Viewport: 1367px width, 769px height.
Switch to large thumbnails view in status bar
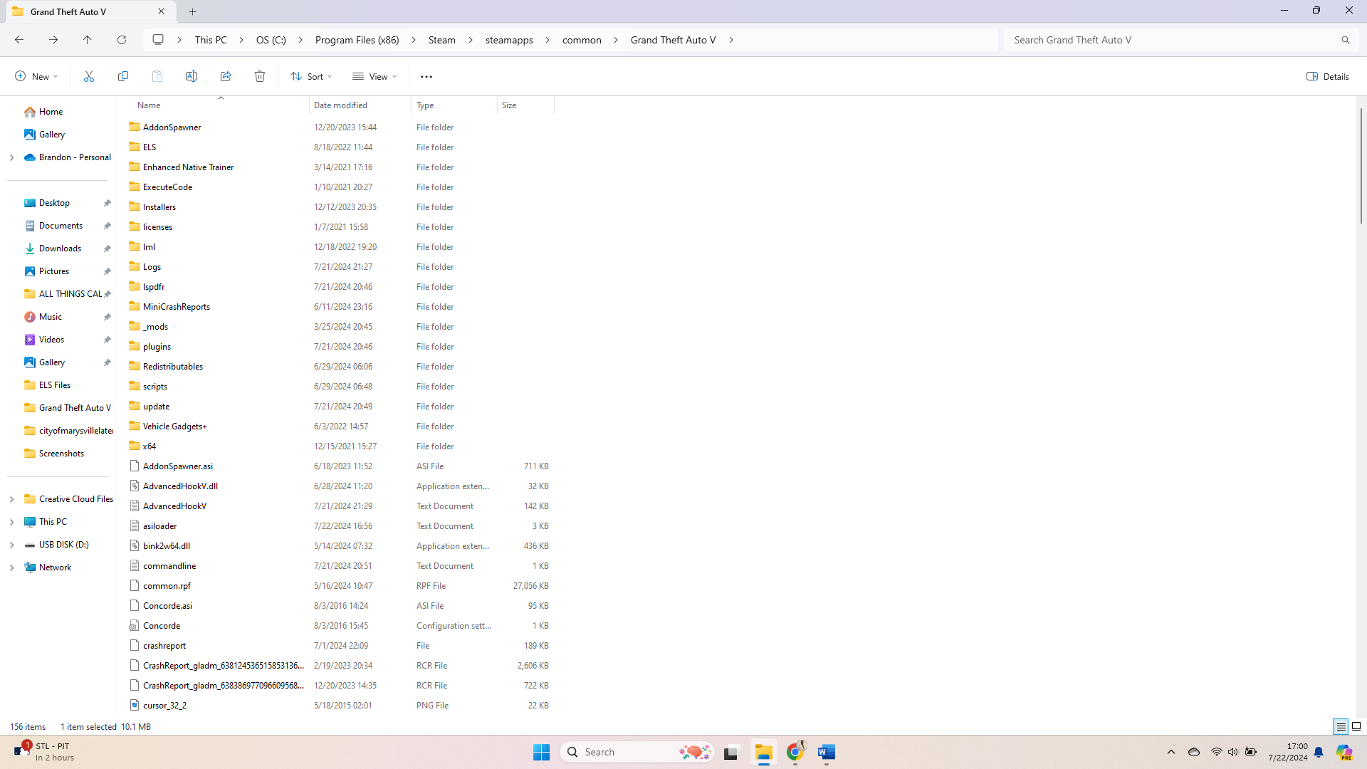[x=1356, y=726]
